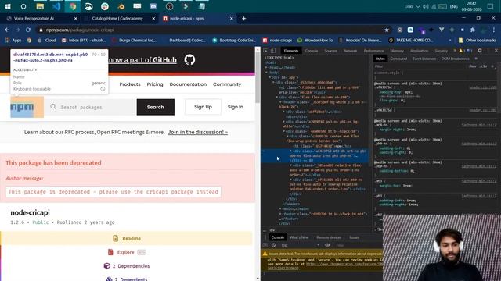
Task: Click the Apps bookmarks shortcut
Action: pos(13,40)
